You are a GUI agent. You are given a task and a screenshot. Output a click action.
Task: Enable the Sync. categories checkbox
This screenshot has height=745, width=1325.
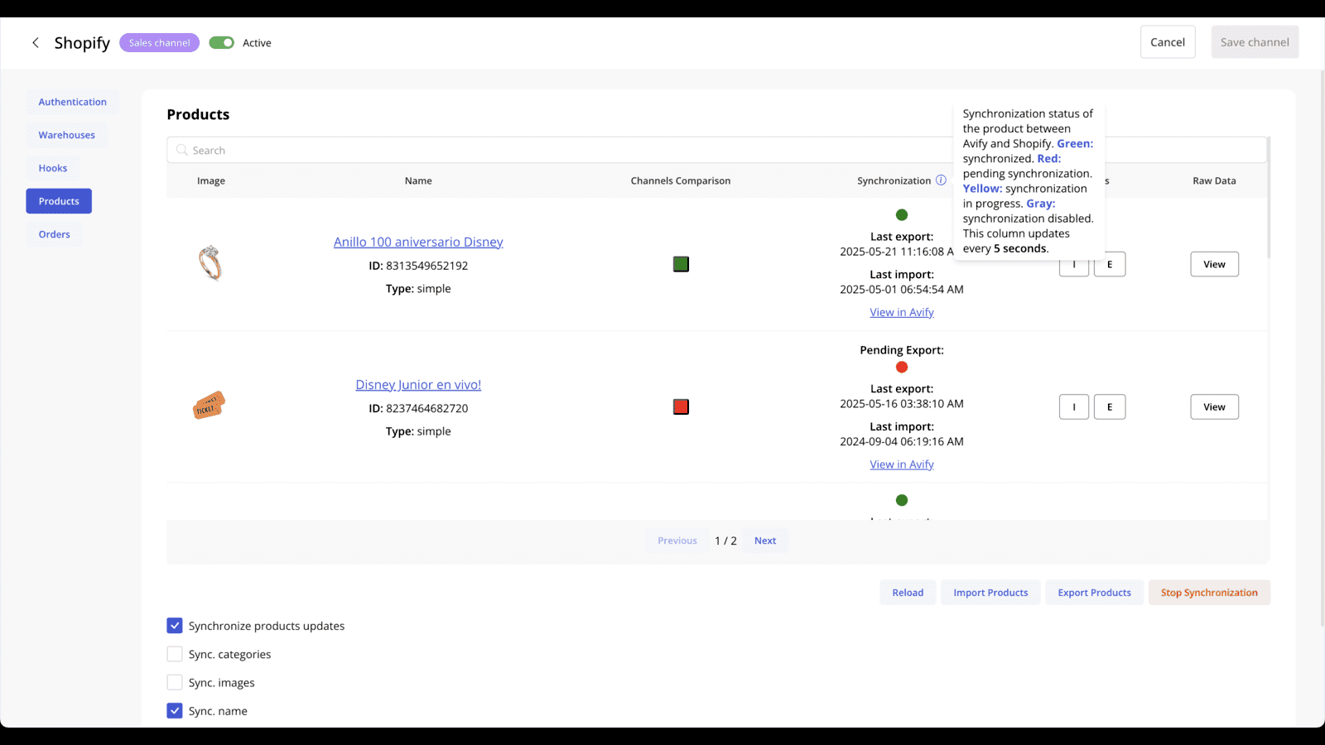tap(175, 654)
